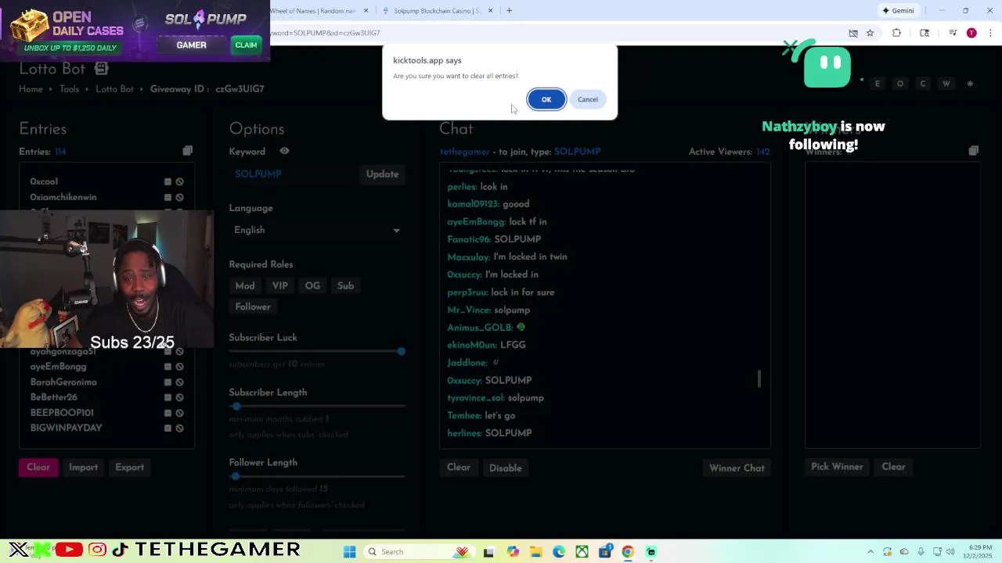
Task: Open a new browser tab
Action: 509,11
